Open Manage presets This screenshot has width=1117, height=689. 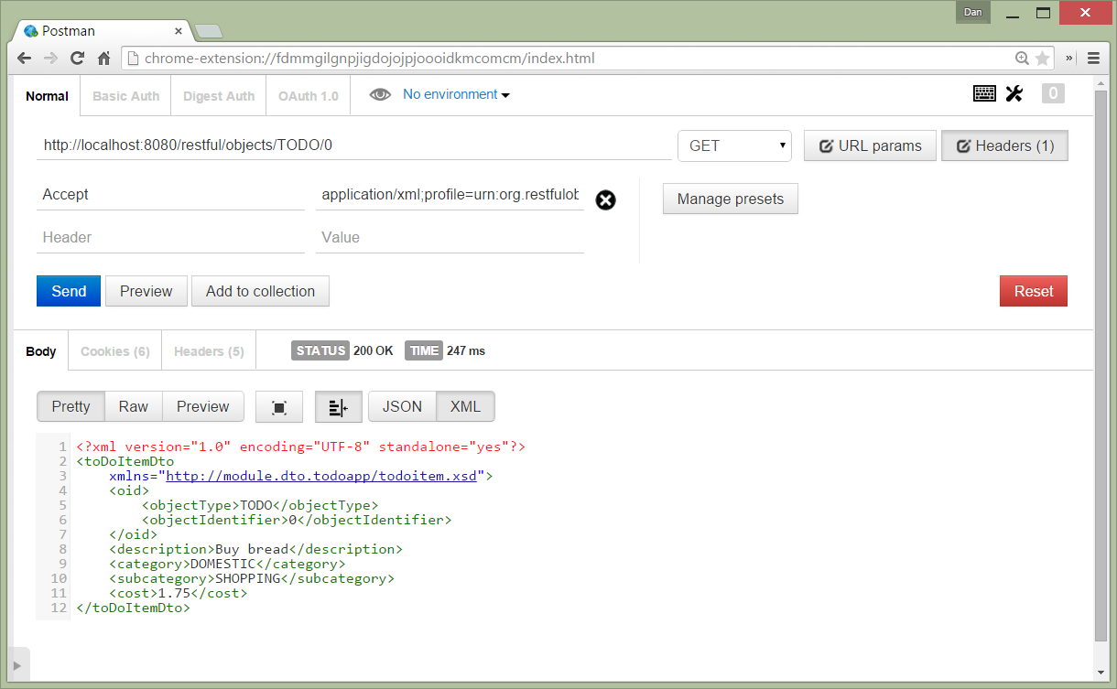(x=730, y=199)
